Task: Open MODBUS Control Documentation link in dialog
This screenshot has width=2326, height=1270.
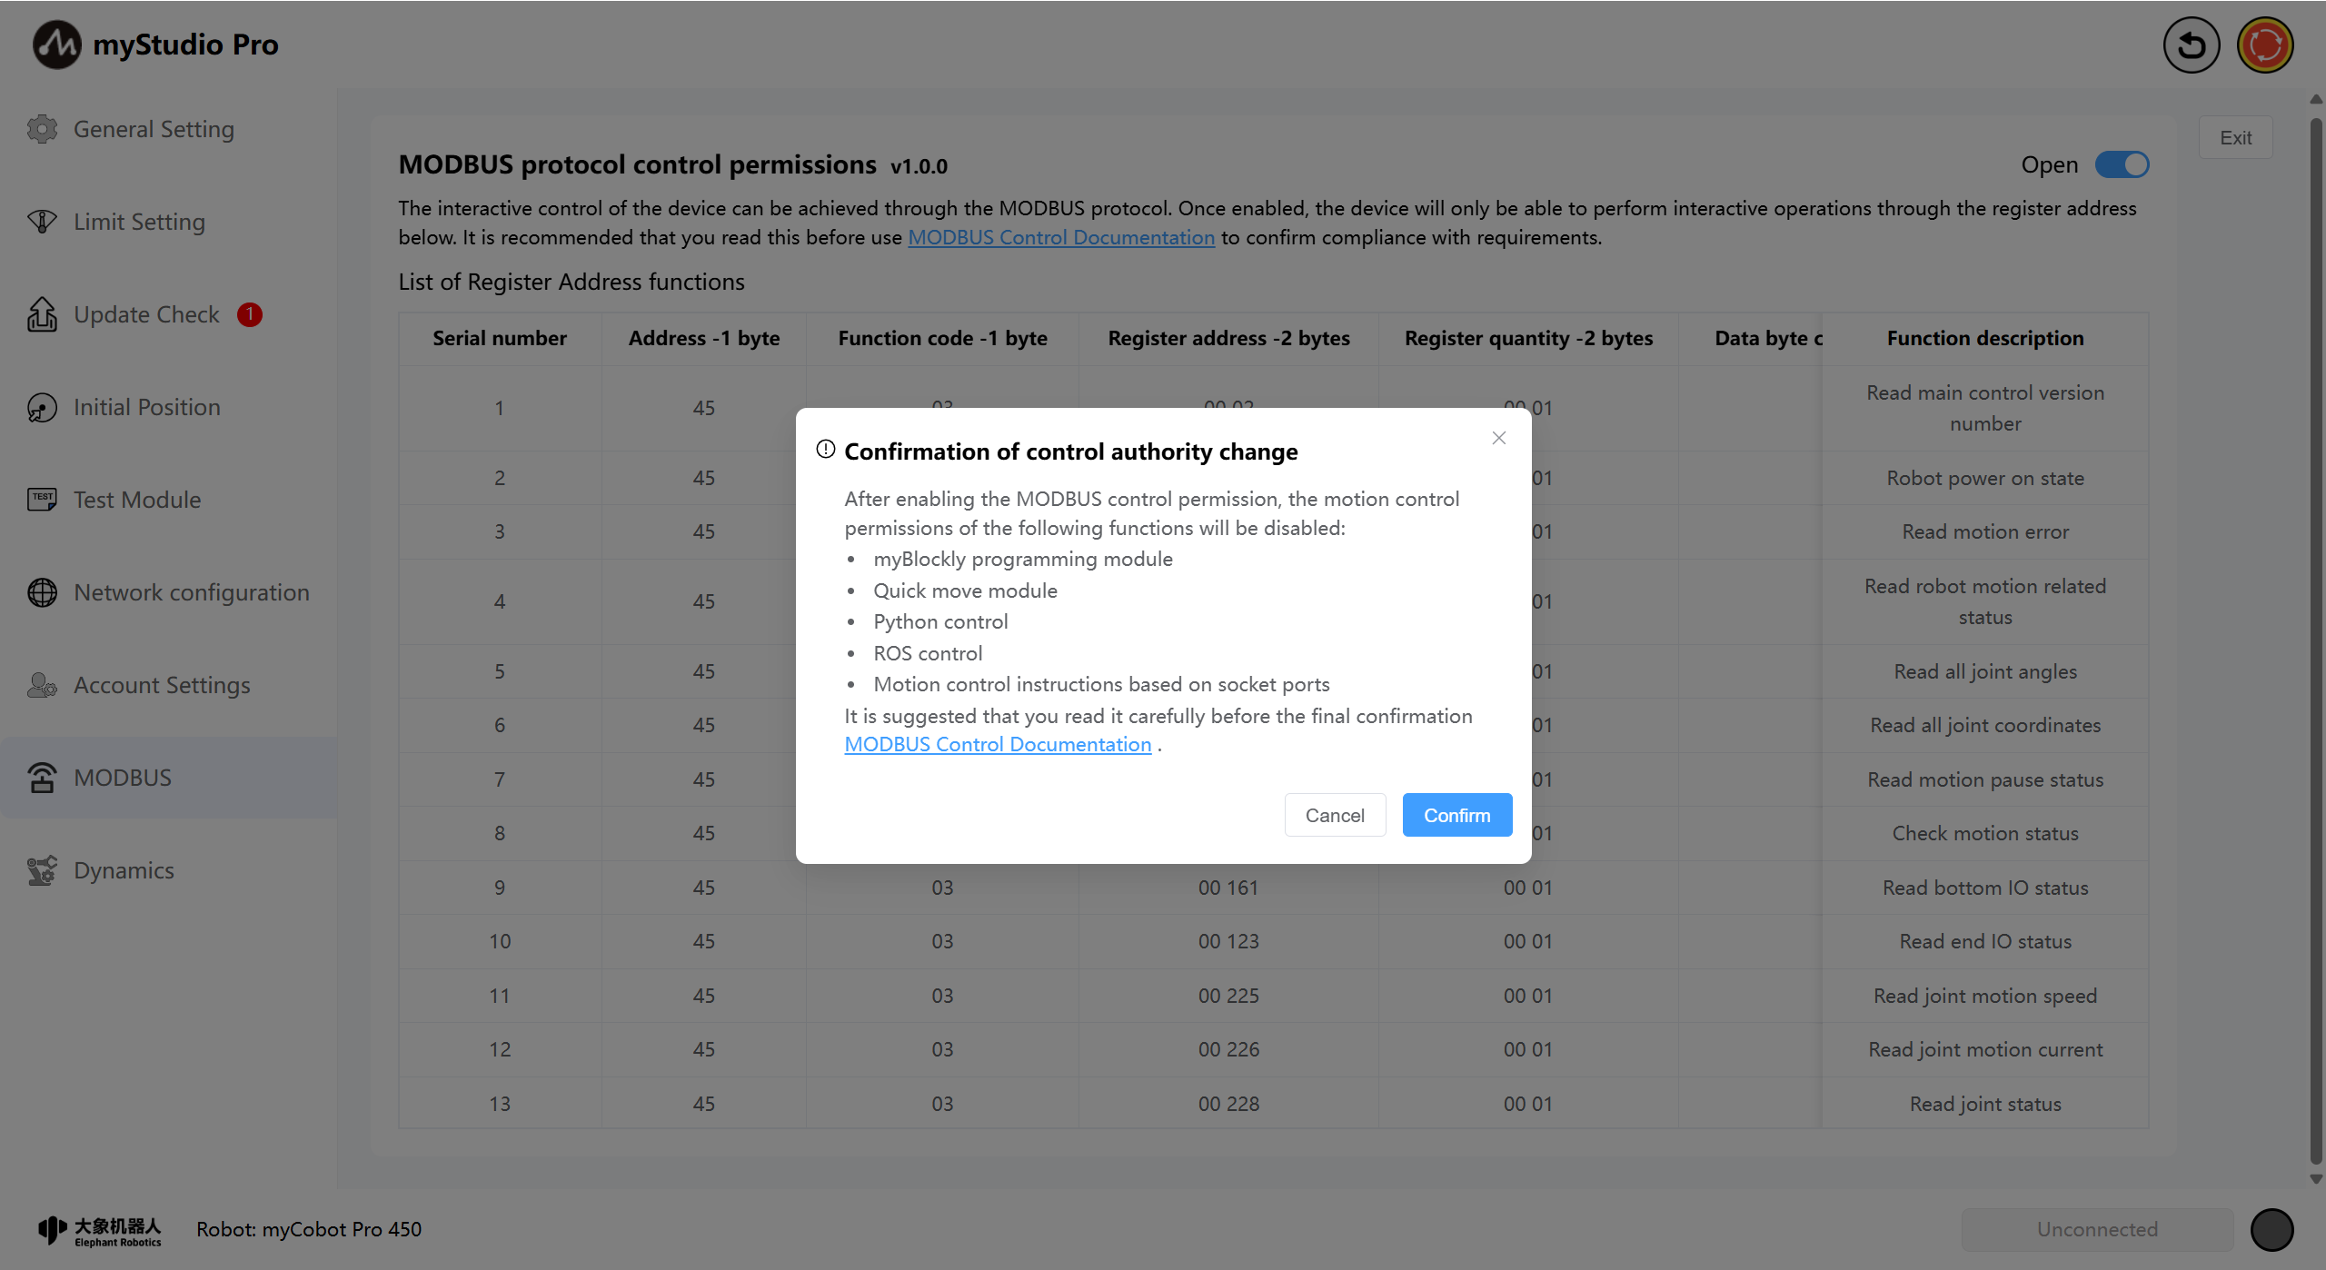Action: tap(997, 744)
